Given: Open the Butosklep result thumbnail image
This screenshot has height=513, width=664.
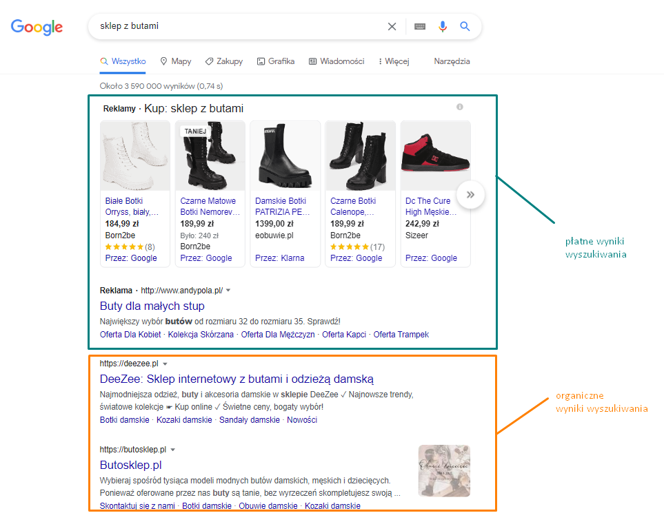Looking at the screenshot, I should [x=444, y=470].
